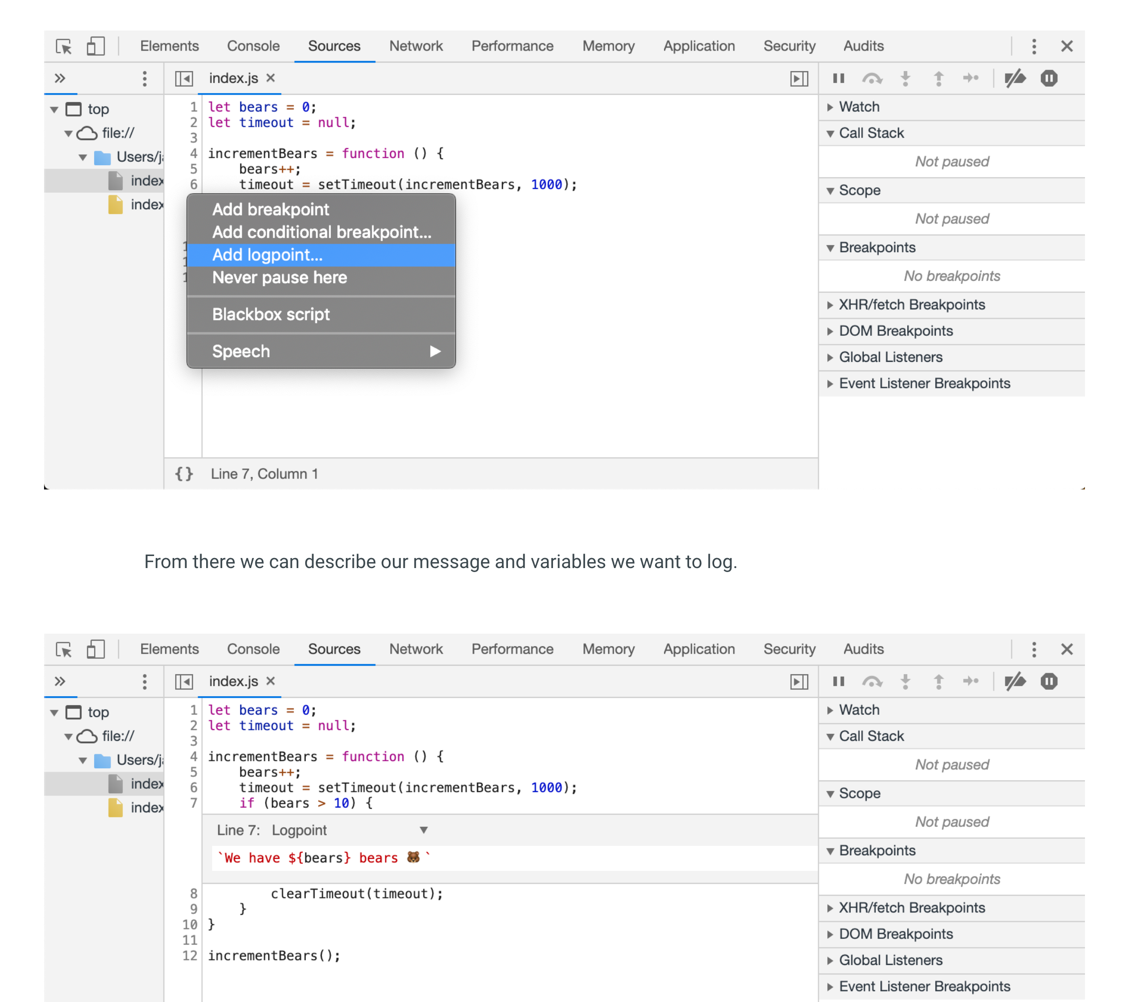
Task: Click the inspect element icon in top DevTools
Action: 64,46
